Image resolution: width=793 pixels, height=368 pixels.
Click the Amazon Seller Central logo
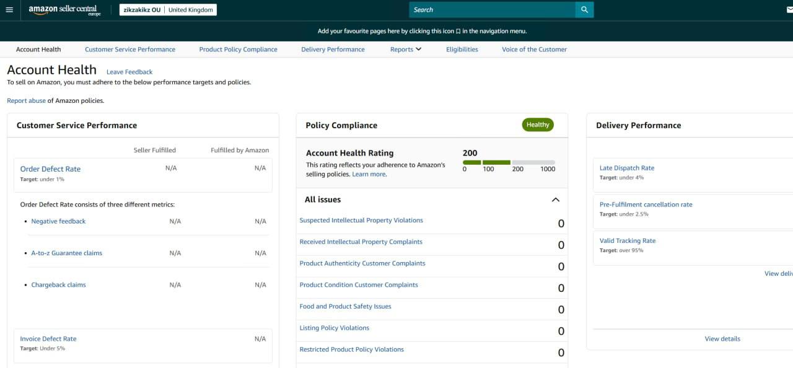click(64, 10)
